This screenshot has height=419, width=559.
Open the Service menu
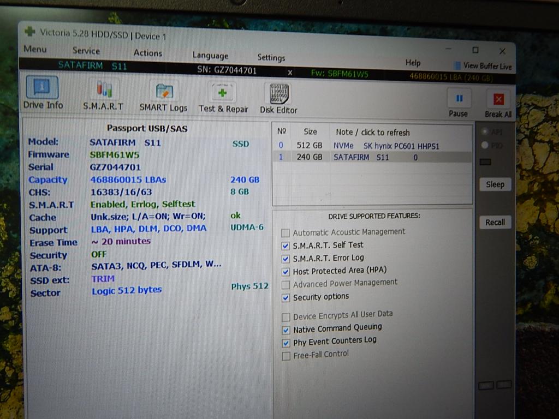86,51
